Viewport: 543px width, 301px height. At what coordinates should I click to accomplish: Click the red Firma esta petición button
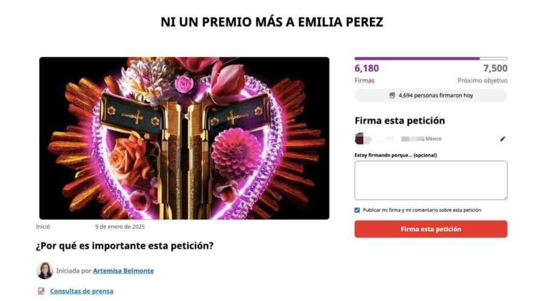click(431, 229)
